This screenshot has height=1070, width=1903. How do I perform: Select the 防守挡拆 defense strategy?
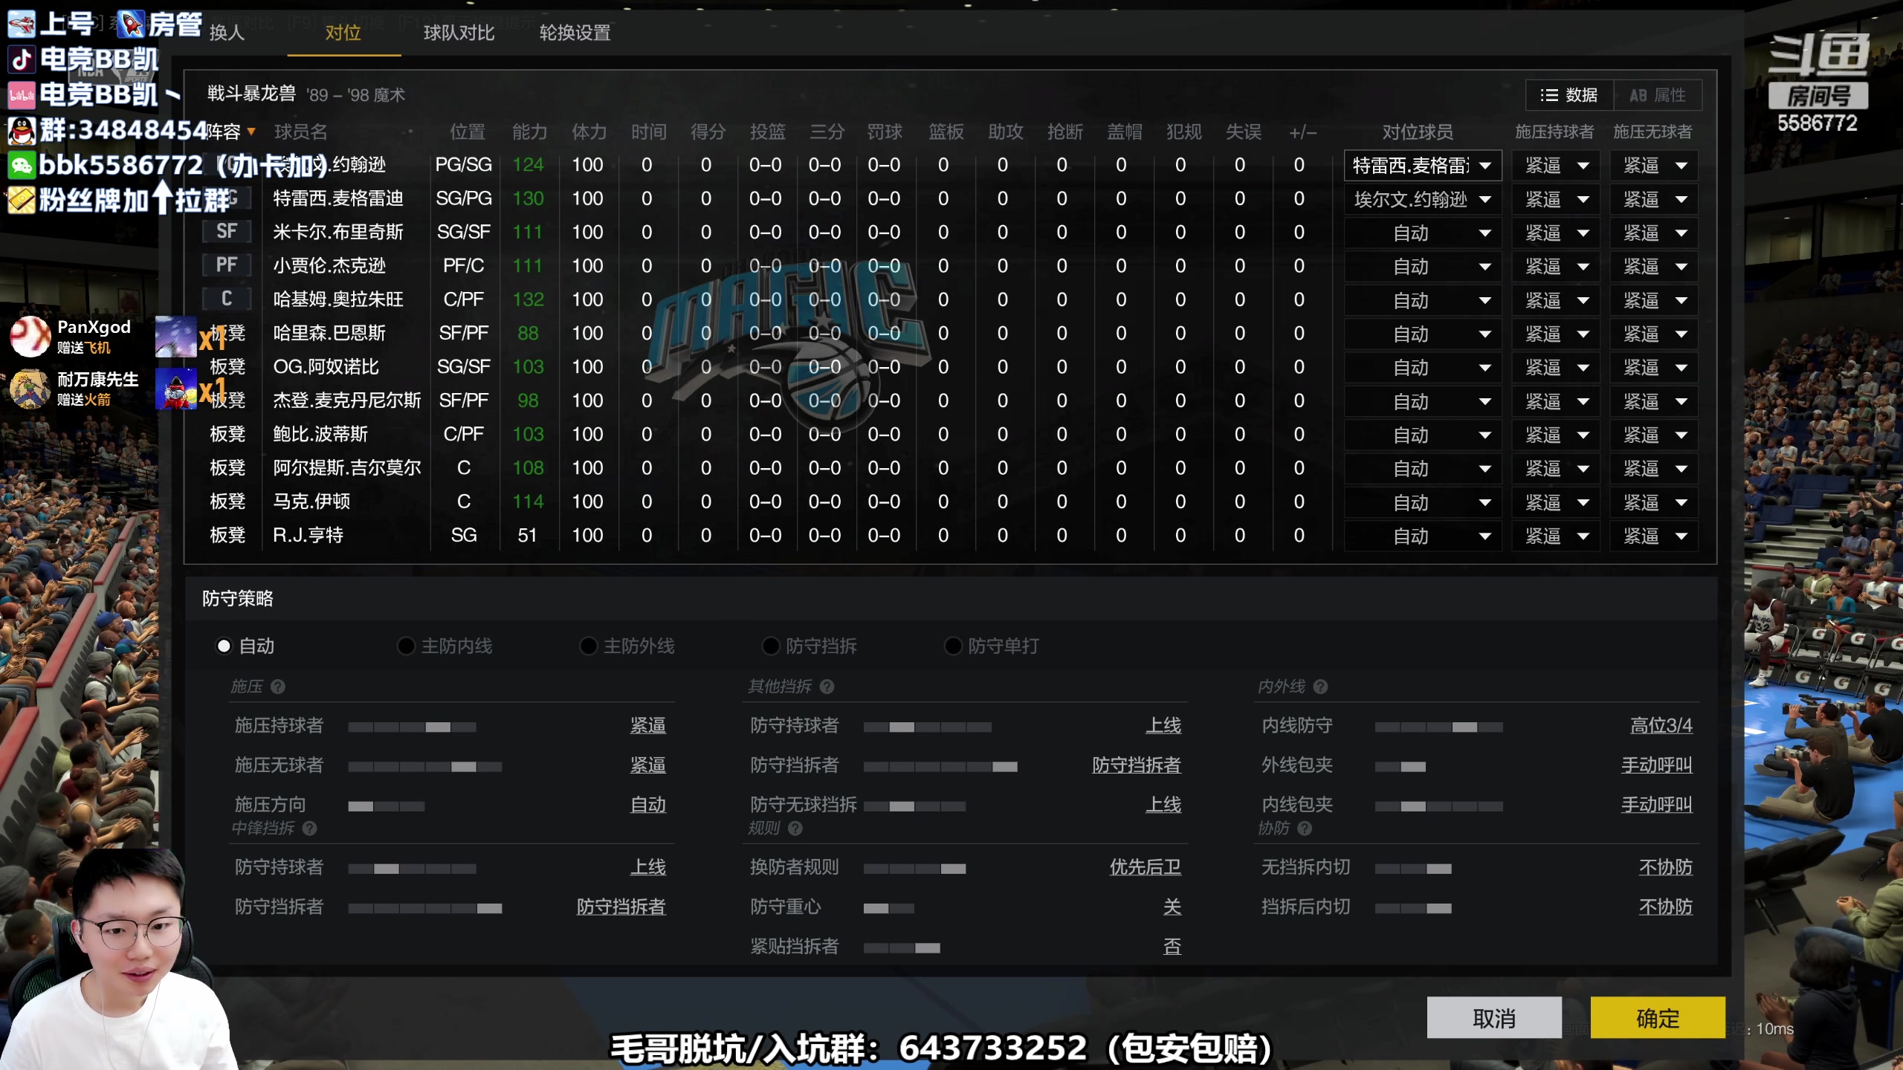(x=770, y=646)
